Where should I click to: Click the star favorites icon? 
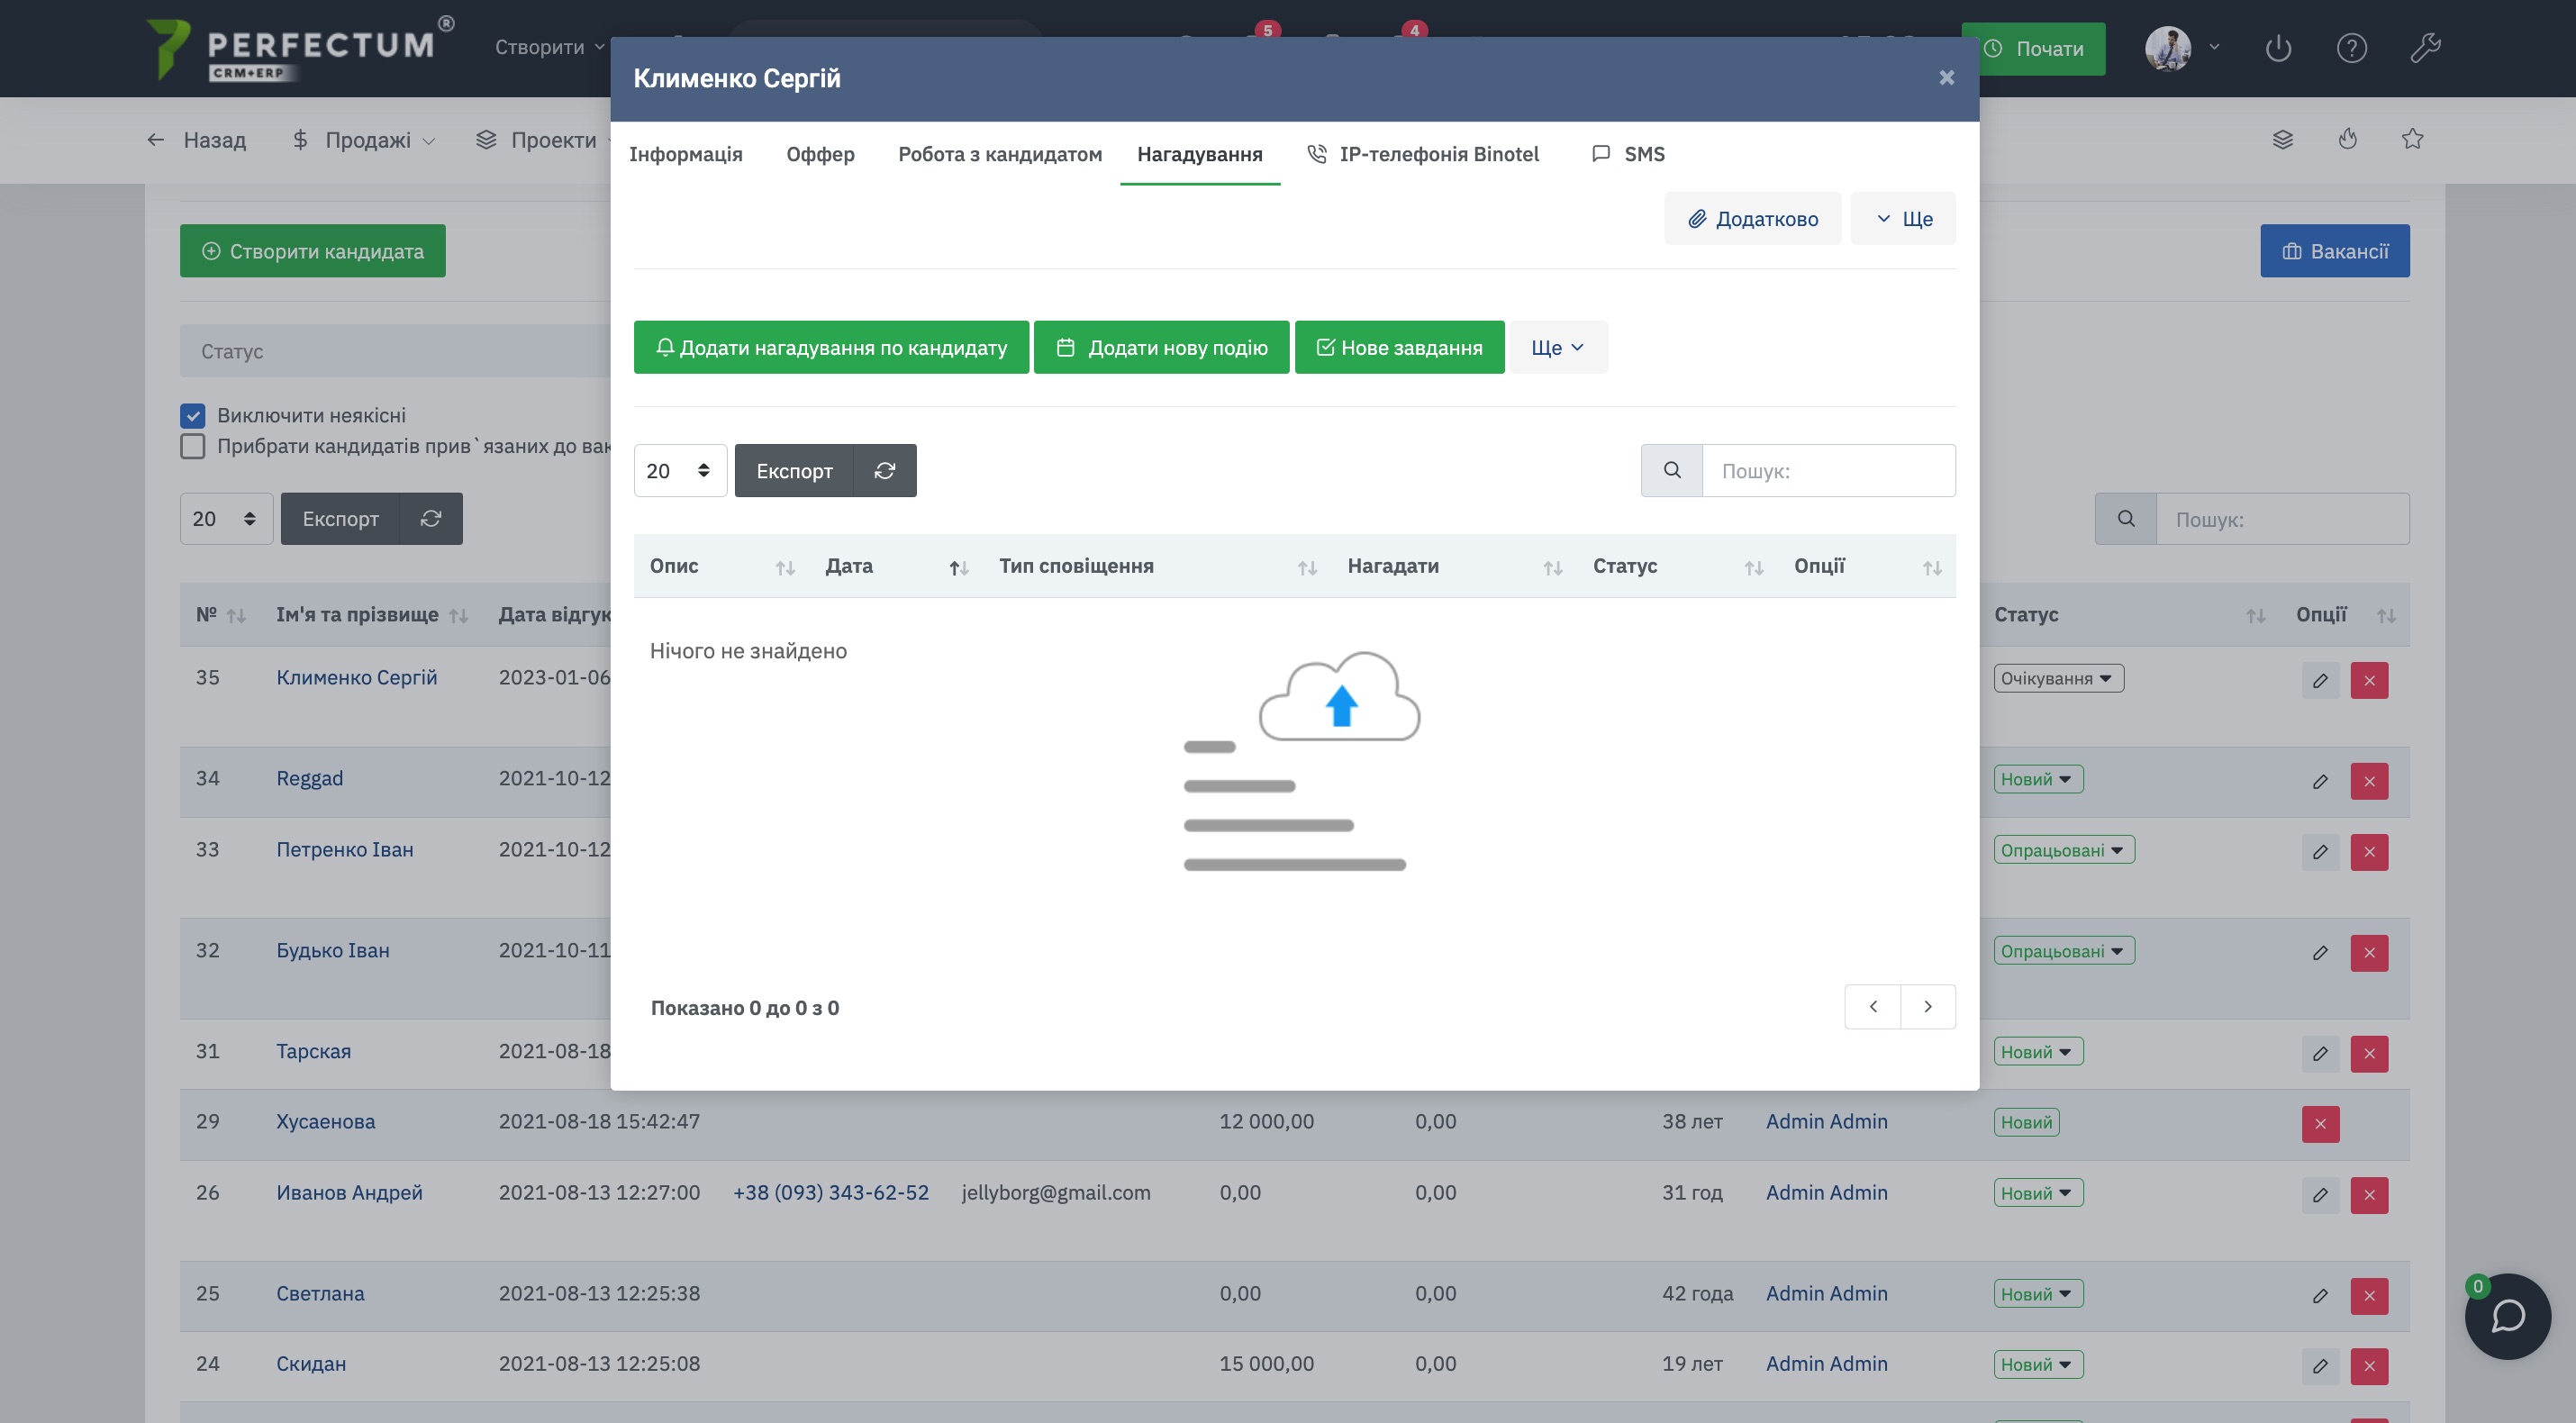click(2412, 139)
